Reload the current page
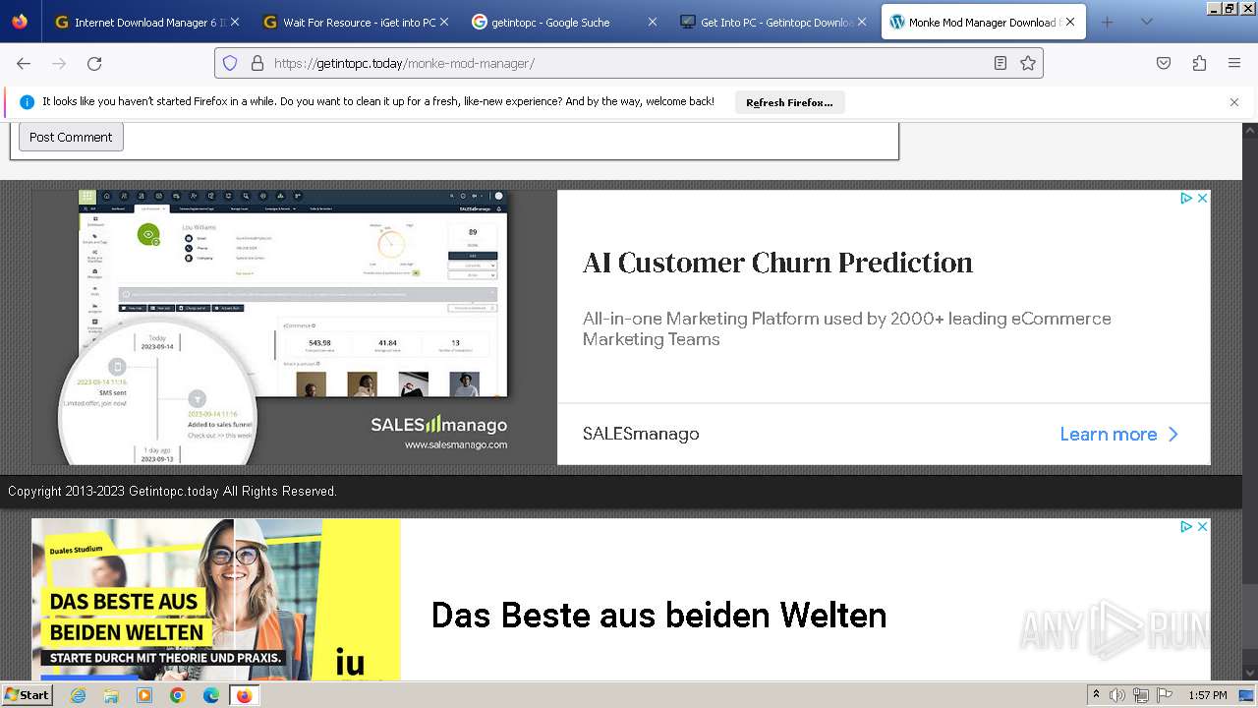This screenshot has height=708, width=1258. pyautogui.click(x=94, y=63)
